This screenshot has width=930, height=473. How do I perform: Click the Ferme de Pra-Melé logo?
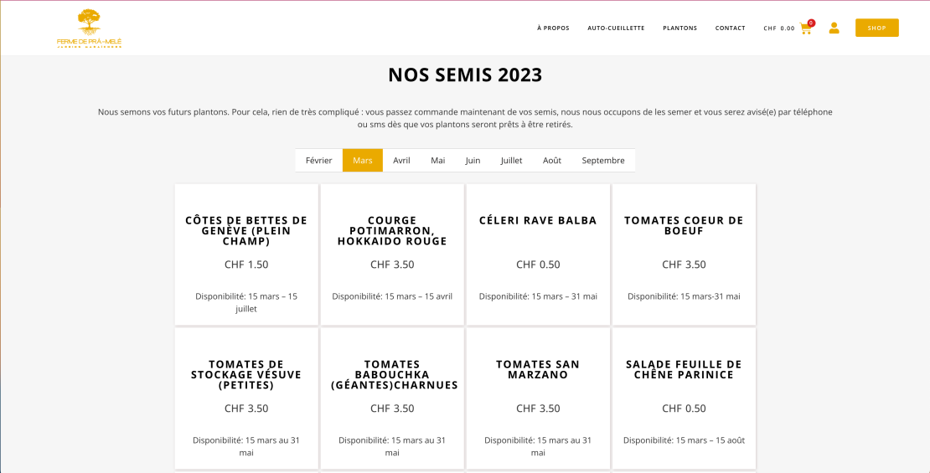point(90,28)
